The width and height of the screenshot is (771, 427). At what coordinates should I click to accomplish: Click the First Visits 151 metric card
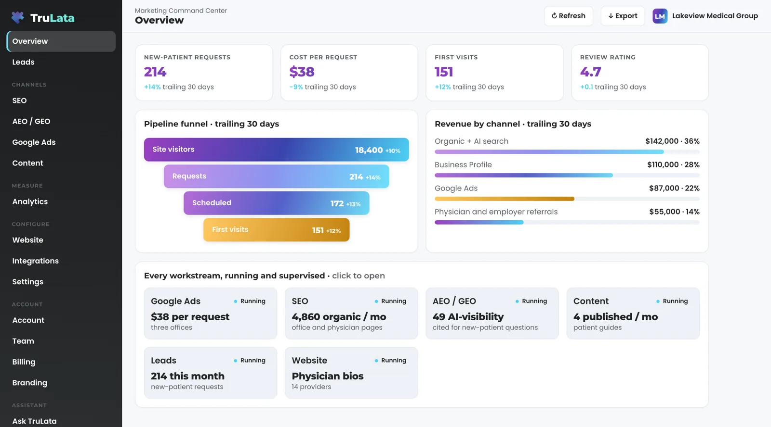[x=494, y=73]
